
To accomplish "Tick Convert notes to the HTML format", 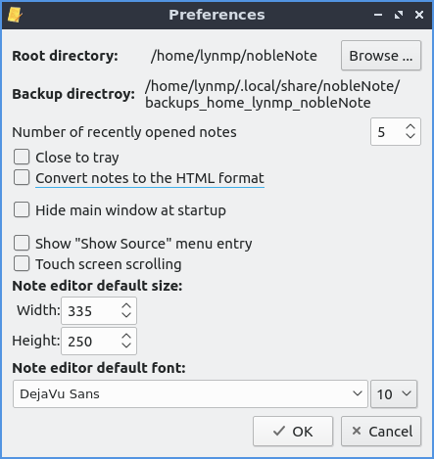I will [x=22, y=177].
